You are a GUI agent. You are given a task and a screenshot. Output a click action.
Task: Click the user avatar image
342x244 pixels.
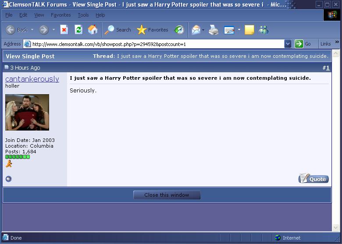click(27, 112)
